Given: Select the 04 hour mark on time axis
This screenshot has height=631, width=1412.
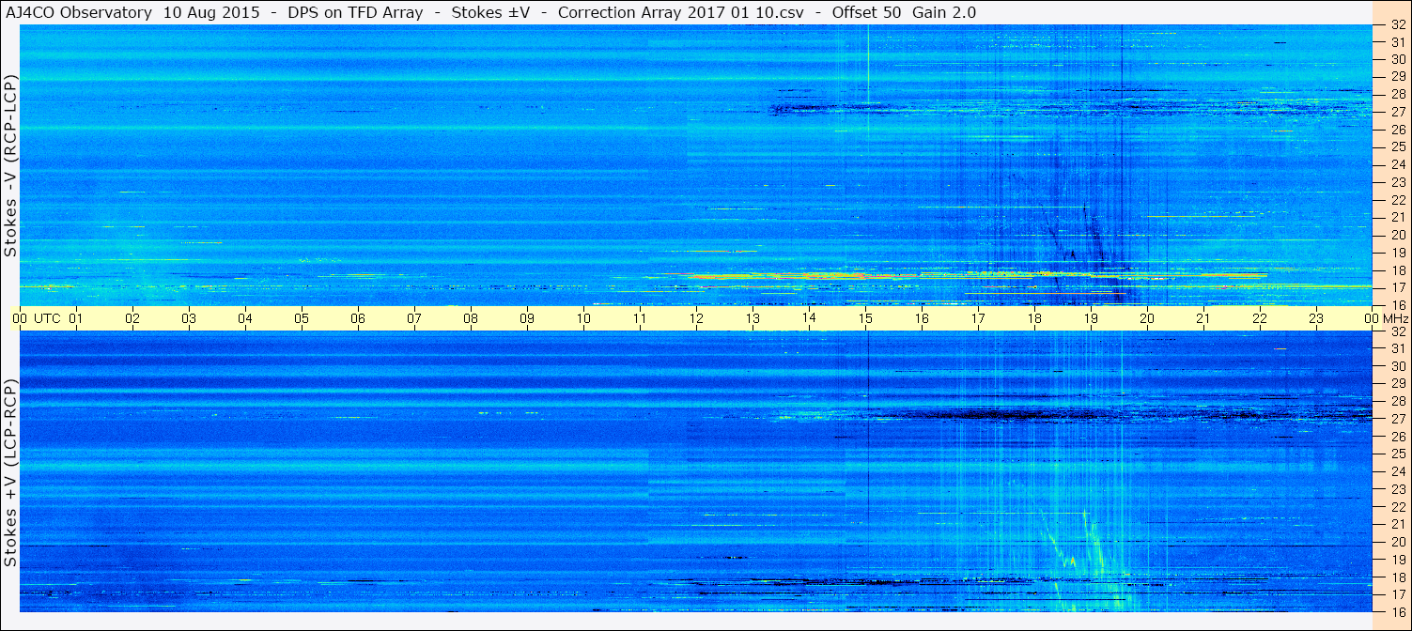Looking at the screenshot, I should pyautogui.click(x=245, y=318).
